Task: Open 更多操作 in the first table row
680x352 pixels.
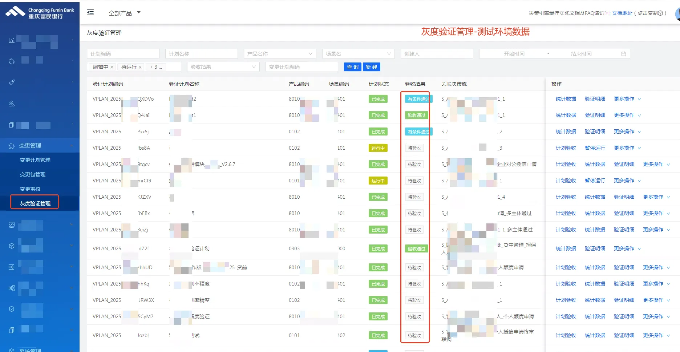Action: 627,99
